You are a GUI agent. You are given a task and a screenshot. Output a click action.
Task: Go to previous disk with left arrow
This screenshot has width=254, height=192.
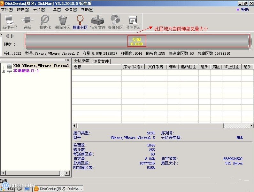tap(7, 36)
